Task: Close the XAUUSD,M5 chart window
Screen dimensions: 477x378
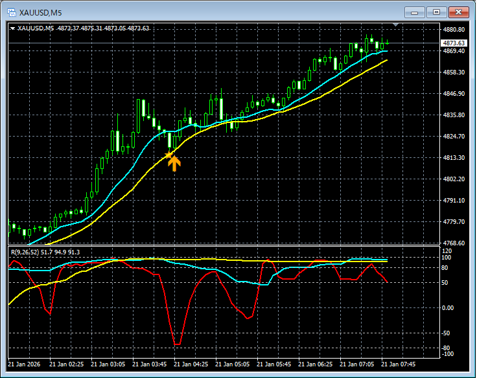Action: coord(459,12)
